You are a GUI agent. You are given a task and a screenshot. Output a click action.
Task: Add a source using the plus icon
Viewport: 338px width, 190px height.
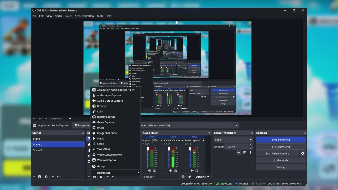[89, 177]
